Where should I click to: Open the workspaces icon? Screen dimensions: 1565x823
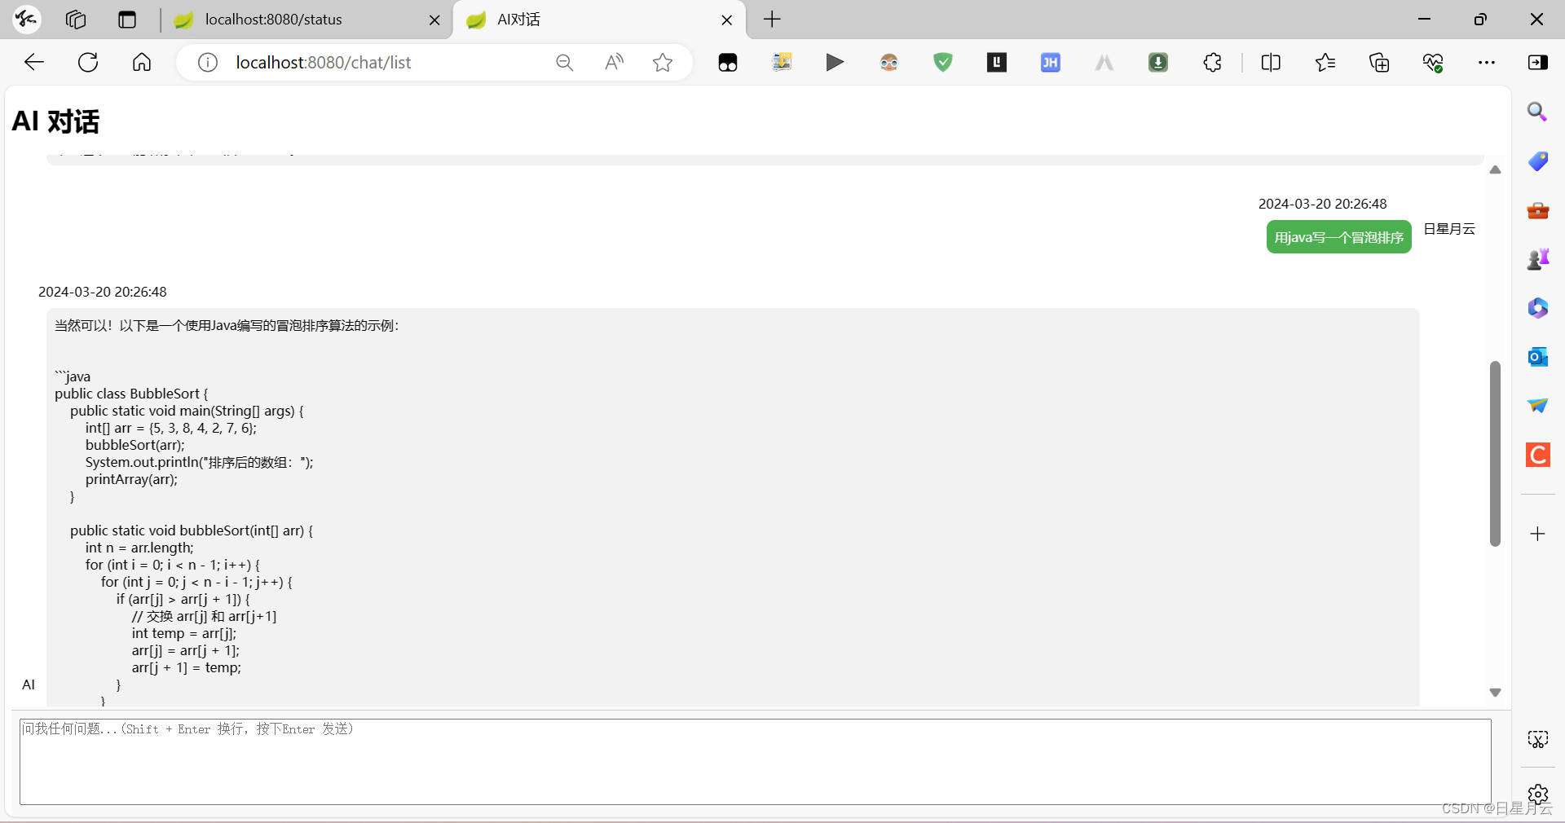[76, 20]
